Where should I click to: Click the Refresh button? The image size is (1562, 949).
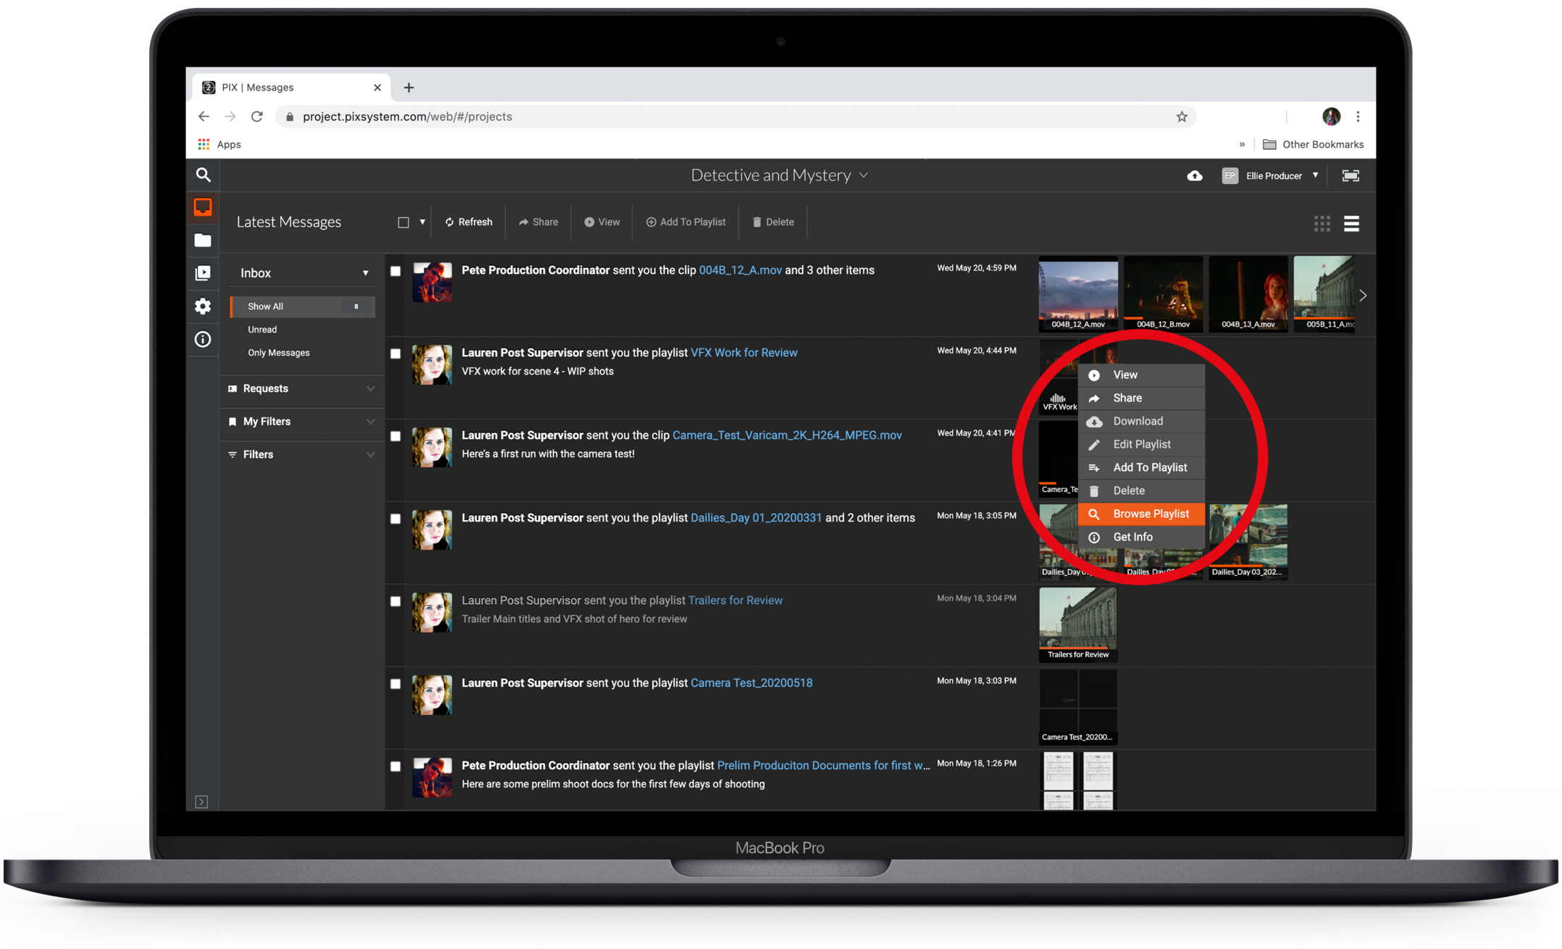[x=468, y=222]
